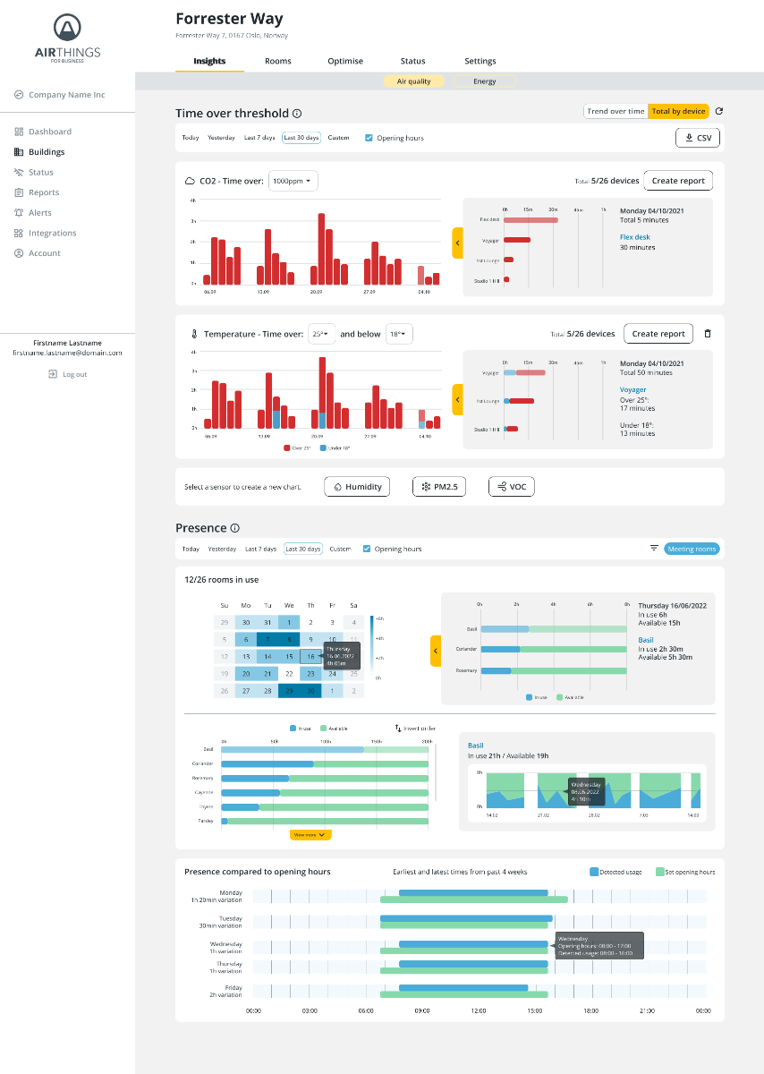Toggle Opening hours checkbox in Time over threshold
Image resolution: width=764 pixels, height=1074 pixels.
(x=369, y=138)
